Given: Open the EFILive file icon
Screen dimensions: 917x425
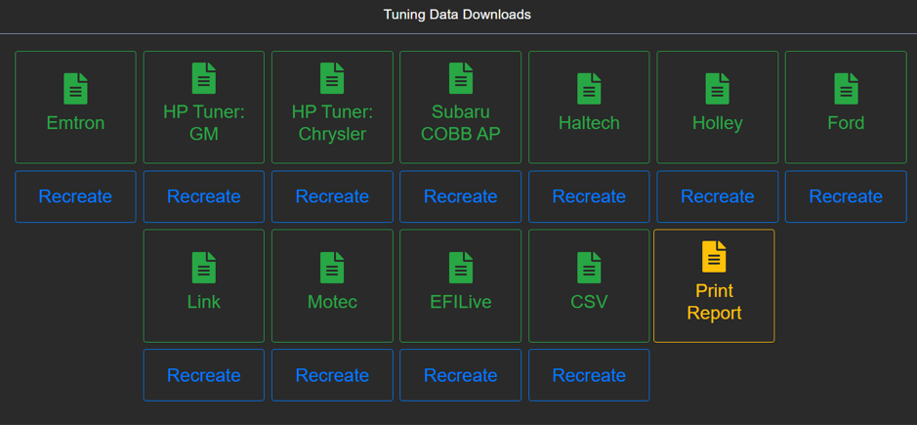Looking at the screenshot, I should pyautogui.click(x=461, y=268).
